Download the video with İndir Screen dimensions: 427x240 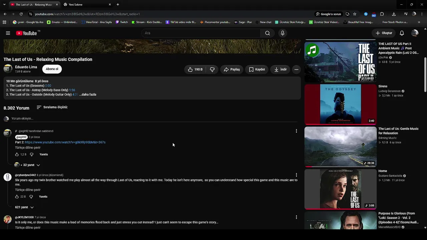point(280,69)
